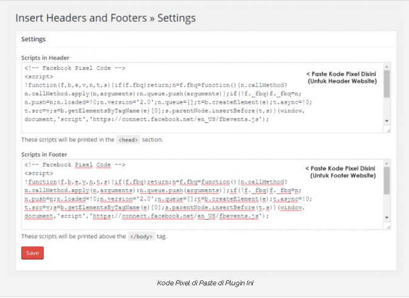The width and height of the screenshot is (409, 298).
Task: Click the Scripts in Footer label
Action: tap(44, 155)
